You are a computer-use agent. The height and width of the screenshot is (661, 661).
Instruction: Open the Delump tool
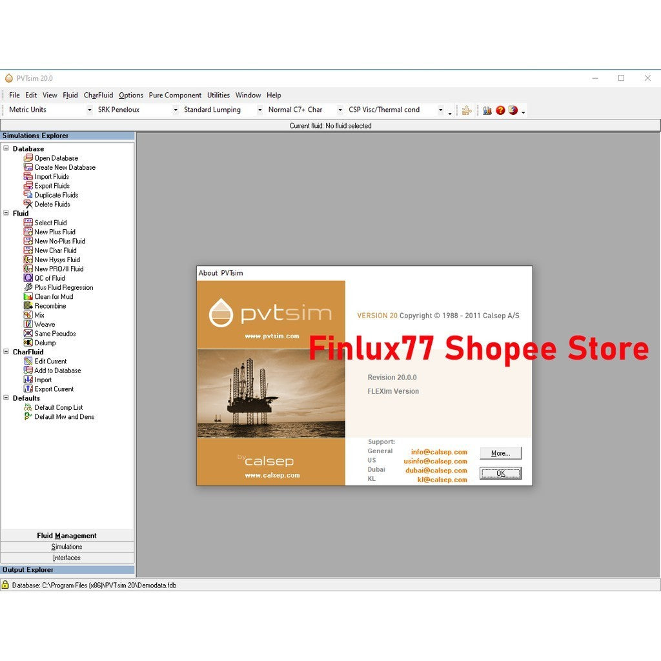pyautogui.click(x=28, y=343)
